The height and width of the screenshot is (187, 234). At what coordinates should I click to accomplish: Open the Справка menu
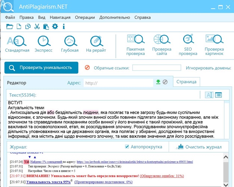point(142,17)
